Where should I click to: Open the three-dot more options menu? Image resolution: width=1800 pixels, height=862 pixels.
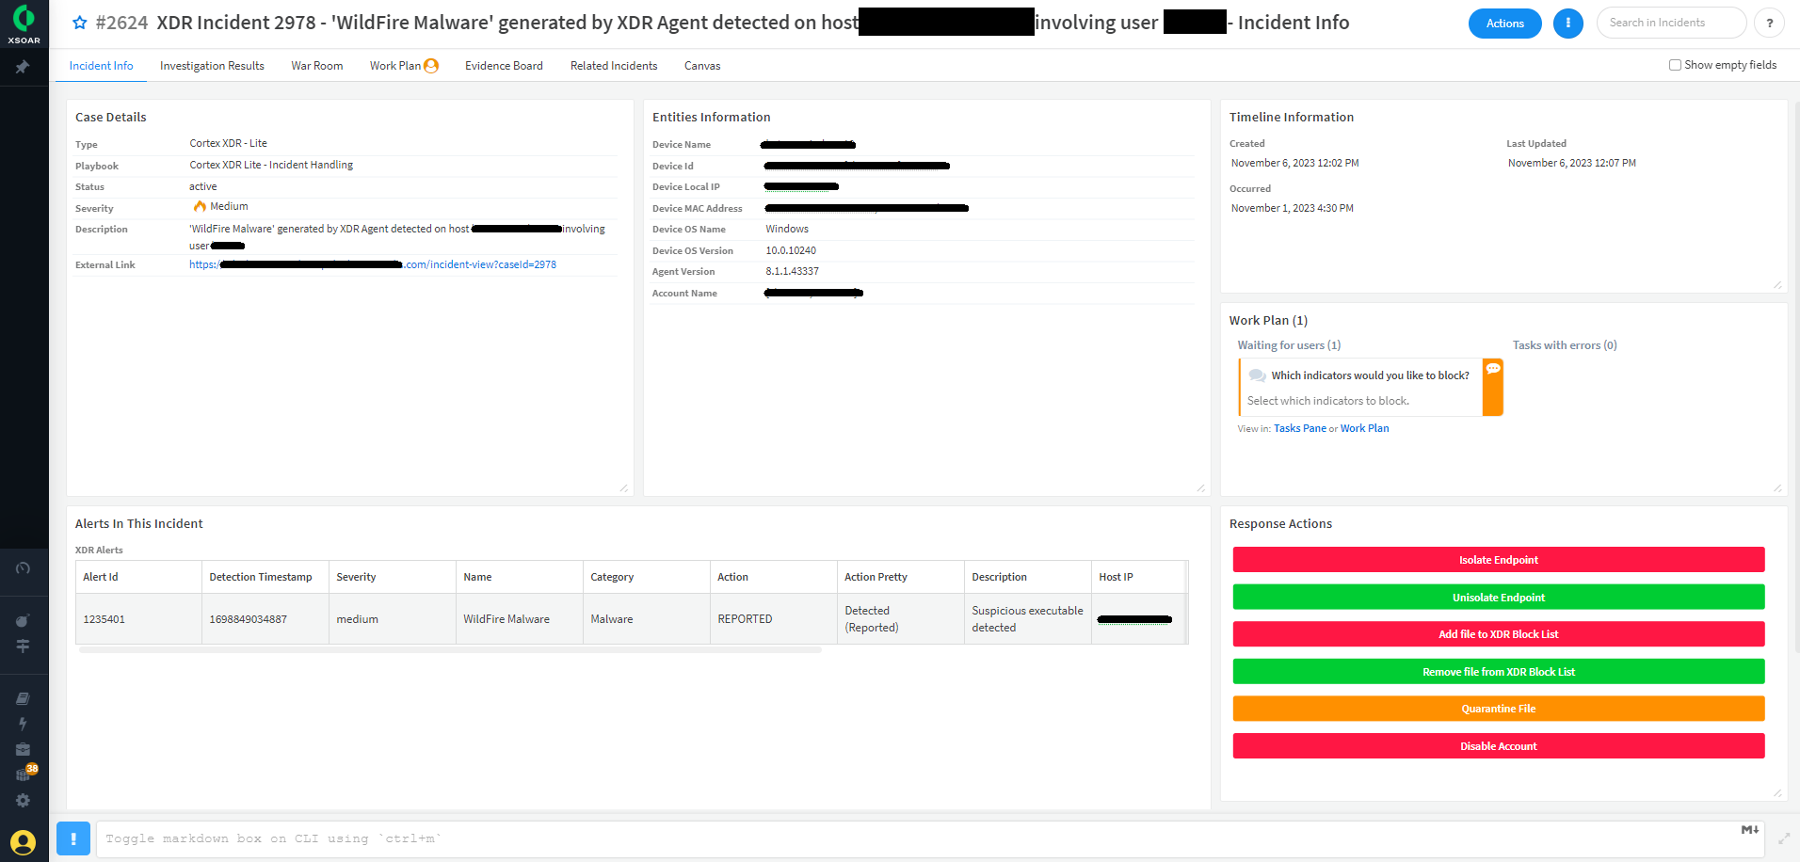[x=1568, y=23]
